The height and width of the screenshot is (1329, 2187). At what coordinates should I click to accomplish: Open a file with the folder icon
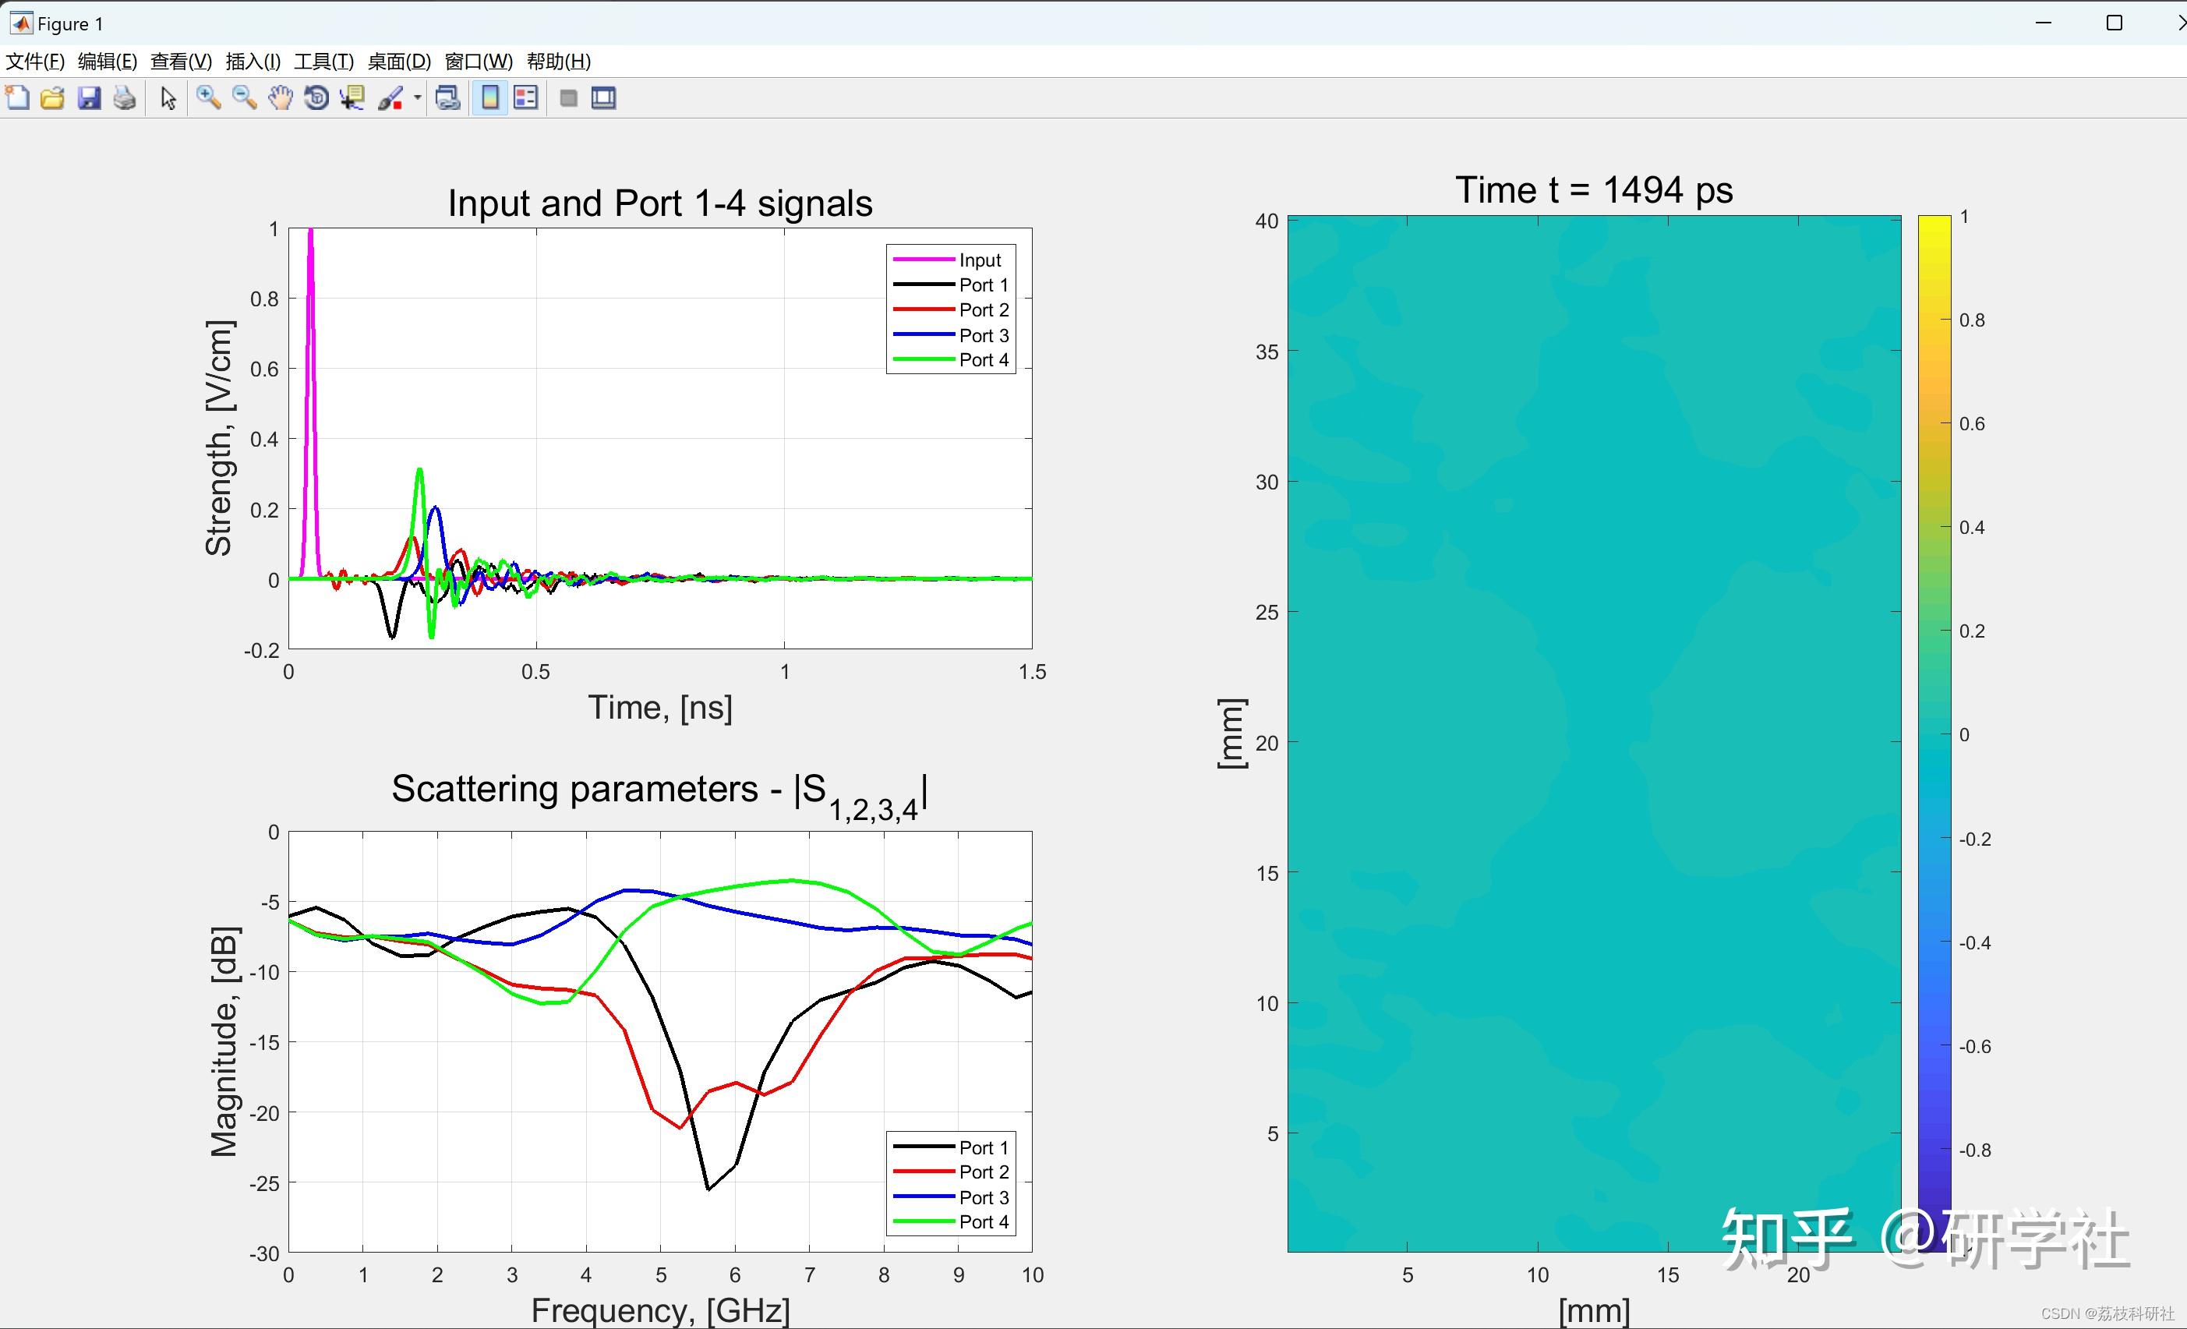click(x=52, y=97)
